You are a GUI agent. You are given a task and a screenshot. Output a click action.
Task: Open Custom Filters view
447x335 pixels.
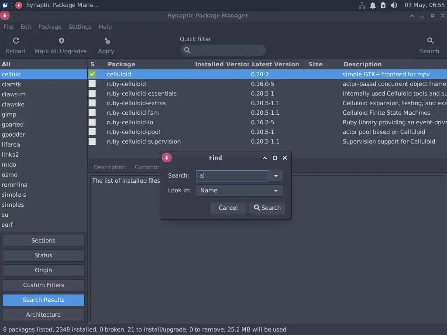43,285
